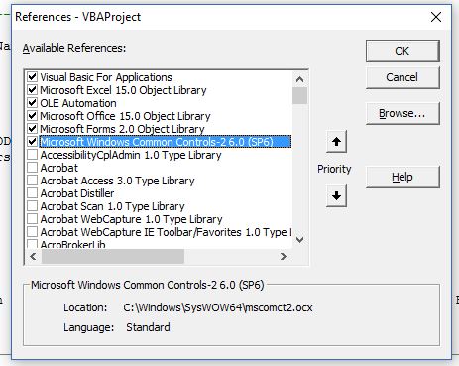Select Acrobat Access 3.0 Type Library text

[117, 181]
